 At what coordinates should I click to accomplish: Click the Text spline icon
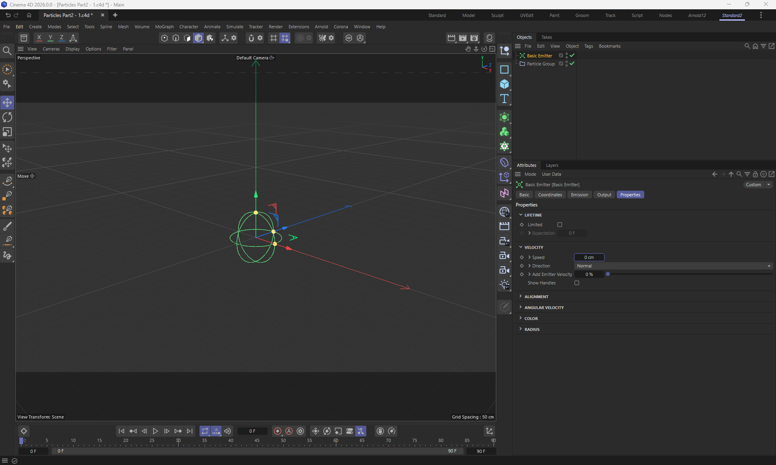click(504, 99)
